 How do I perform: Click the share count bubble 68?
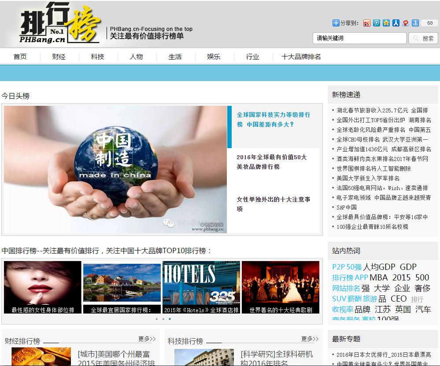pyautogui.click(x=429, y=23)
